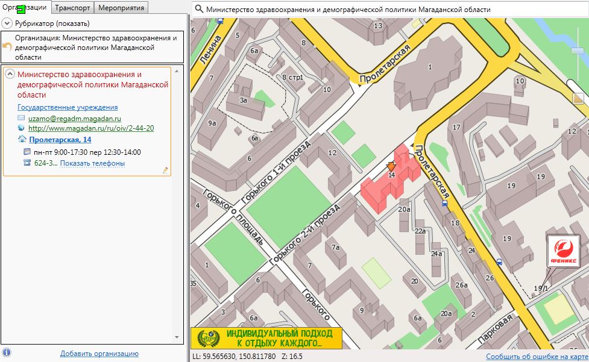Show hidden numbers via Показать телефоны
589x362 pixels.
tap(92, 163)
